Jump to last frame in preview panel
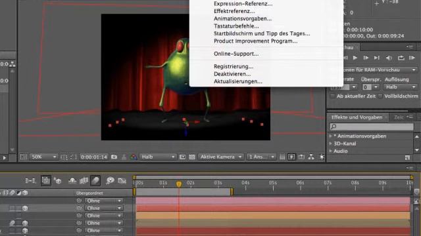 click(x=377, y=58)
